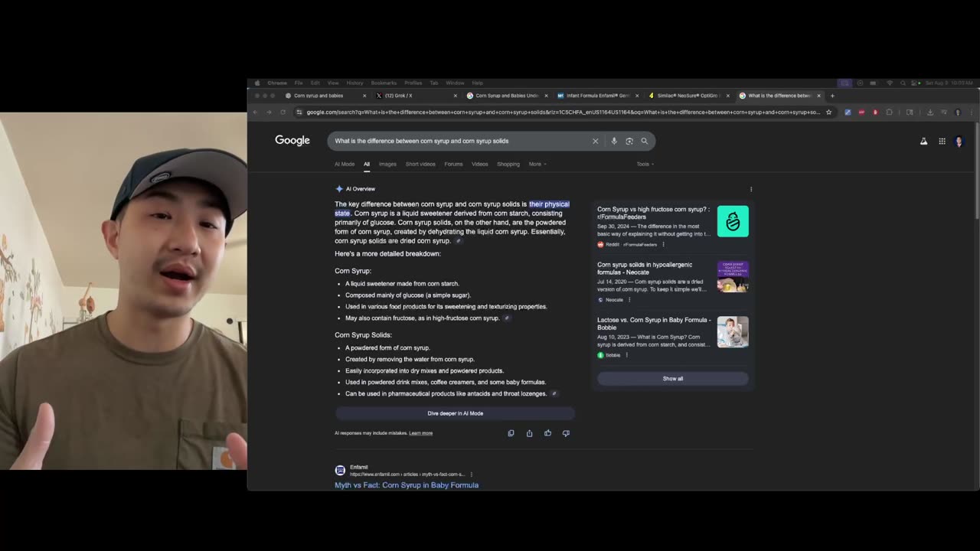Click the 'AI Overview' heading label
The image size is (980, 551).
pos(361,189)
